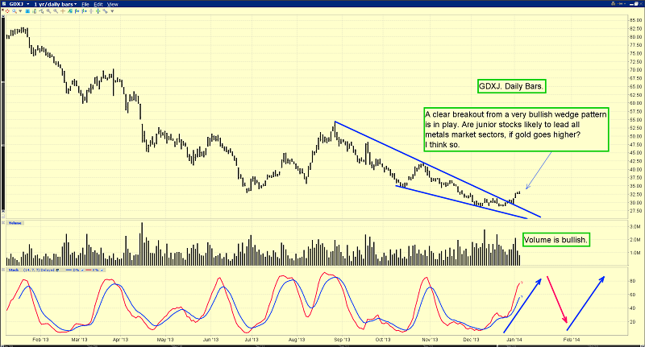Click the '80' stochastic axis label
645x347 pixels.
pos(633,281)
